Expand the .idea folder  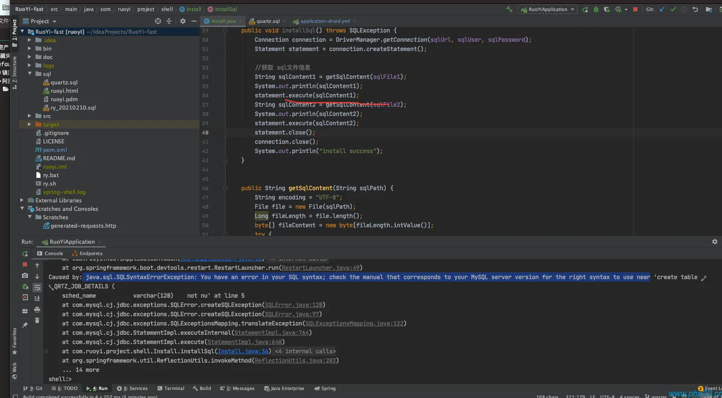(29, 40)
